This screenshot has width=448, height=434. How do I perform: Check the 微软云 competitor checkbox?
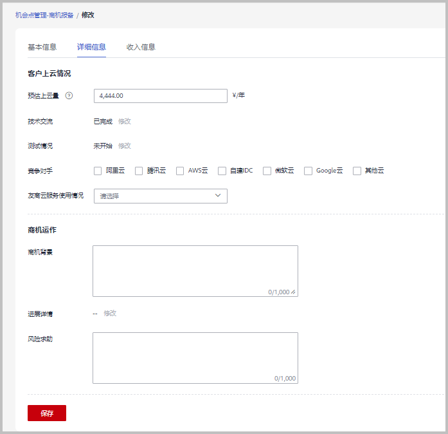pos(267,171)
